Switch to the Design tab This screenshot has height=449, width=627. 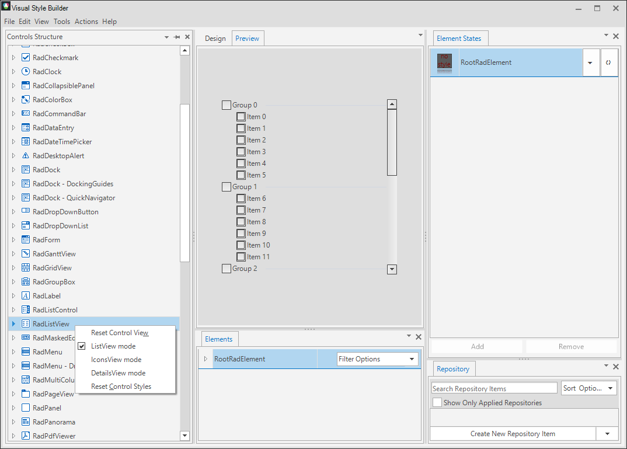point(215,39)
